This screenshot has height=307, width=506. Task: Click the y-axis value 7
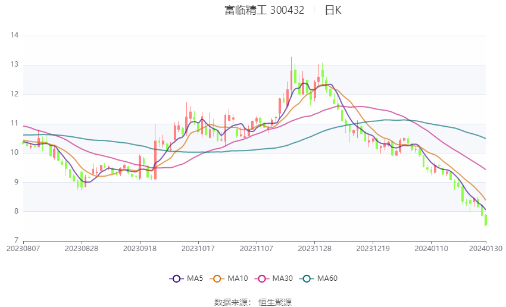17,240
